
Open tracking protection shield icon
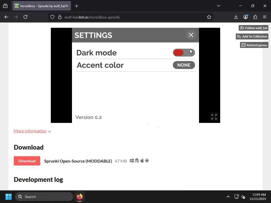(x=52, y=17)
